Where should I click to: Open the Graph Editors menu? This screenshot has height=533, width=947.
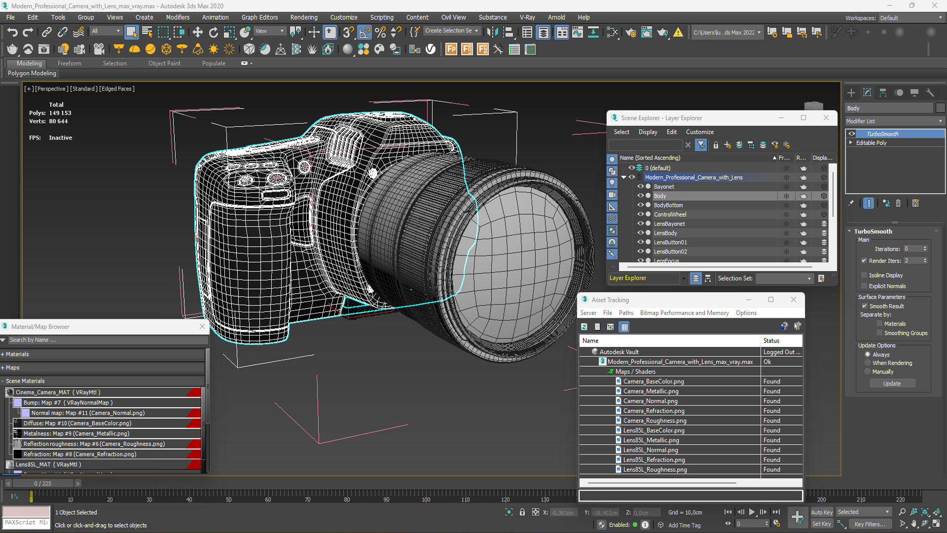coord(259,17)
